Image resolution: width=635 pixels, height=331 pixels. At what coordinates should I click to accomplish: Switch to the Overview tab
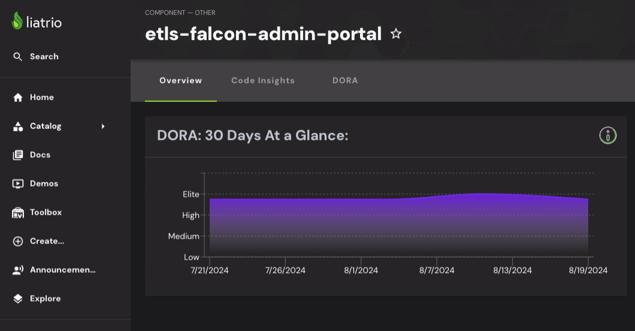181,80
